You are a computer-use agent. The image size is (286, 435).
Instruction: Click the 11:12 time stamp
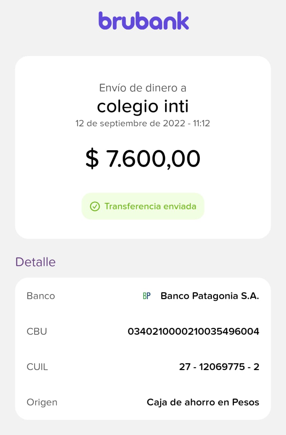201,123
